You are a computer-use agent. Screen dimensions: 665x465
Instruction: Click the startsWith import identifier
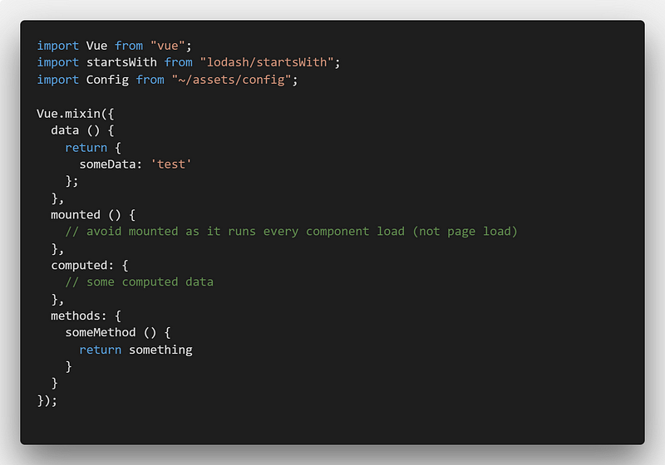pos(121,62)
